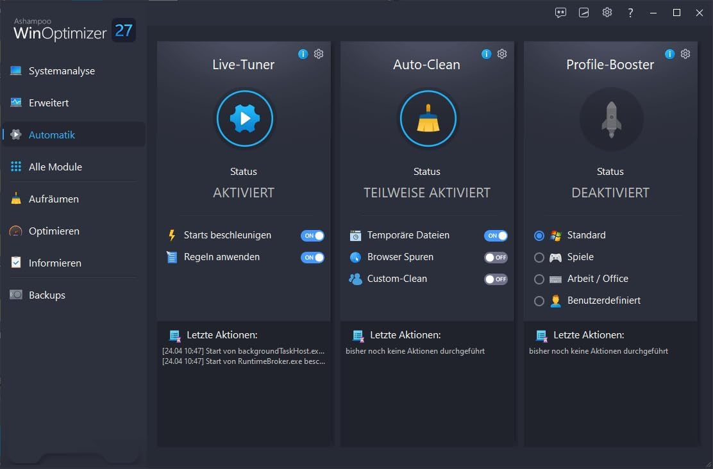Open global settings gear in title bar

607,12
